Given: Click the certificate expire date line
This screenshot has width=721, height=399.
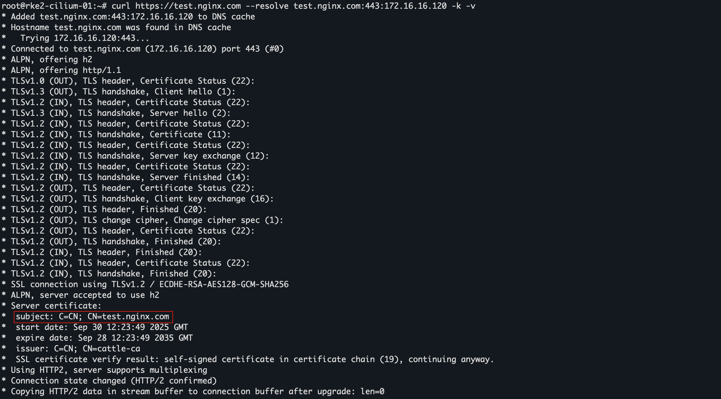Looking at the screenshot, I should click(104, 338).
